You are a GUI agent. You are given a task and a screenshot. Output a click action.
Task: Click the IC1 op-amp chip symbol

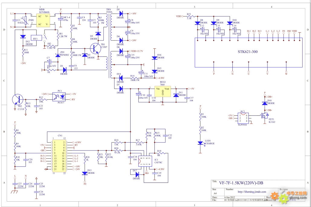(x=145, y=161)
